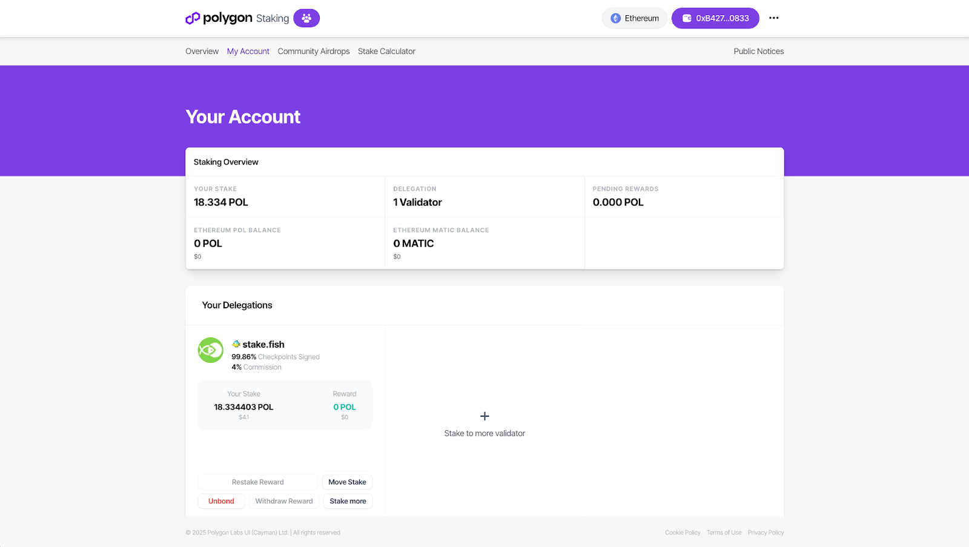The height and width of the screenshot is (547, 969).
Task: Click the Move Stake button
Action: (347, 482)
